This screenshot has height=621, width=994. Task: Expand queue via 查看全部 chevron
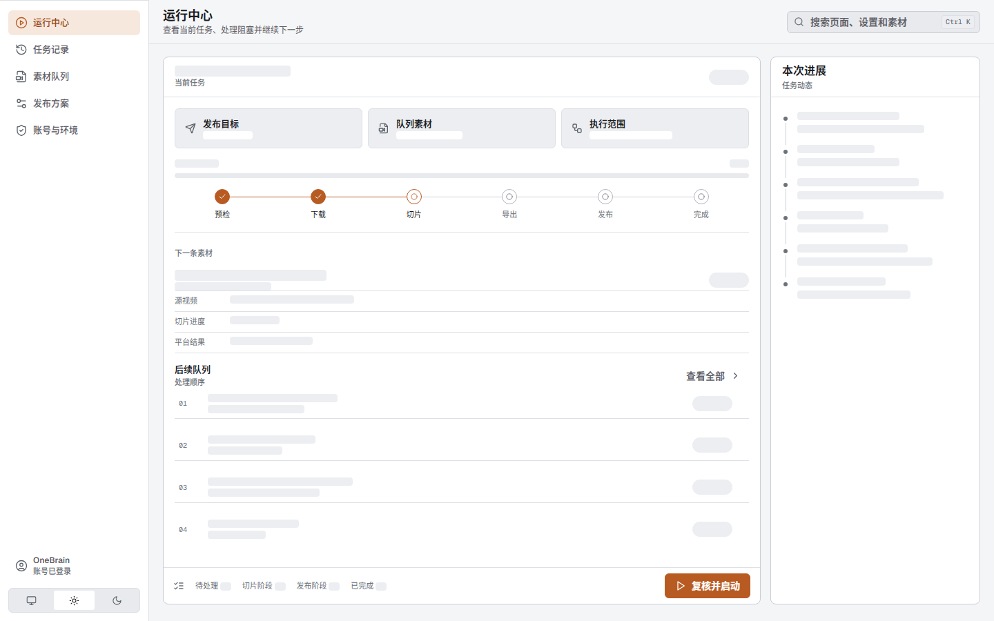coord(736,376)
